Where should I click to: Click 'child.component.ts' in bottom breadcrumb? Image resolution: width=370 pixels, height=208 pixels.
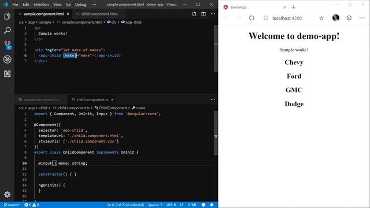(x=71, y=108)
